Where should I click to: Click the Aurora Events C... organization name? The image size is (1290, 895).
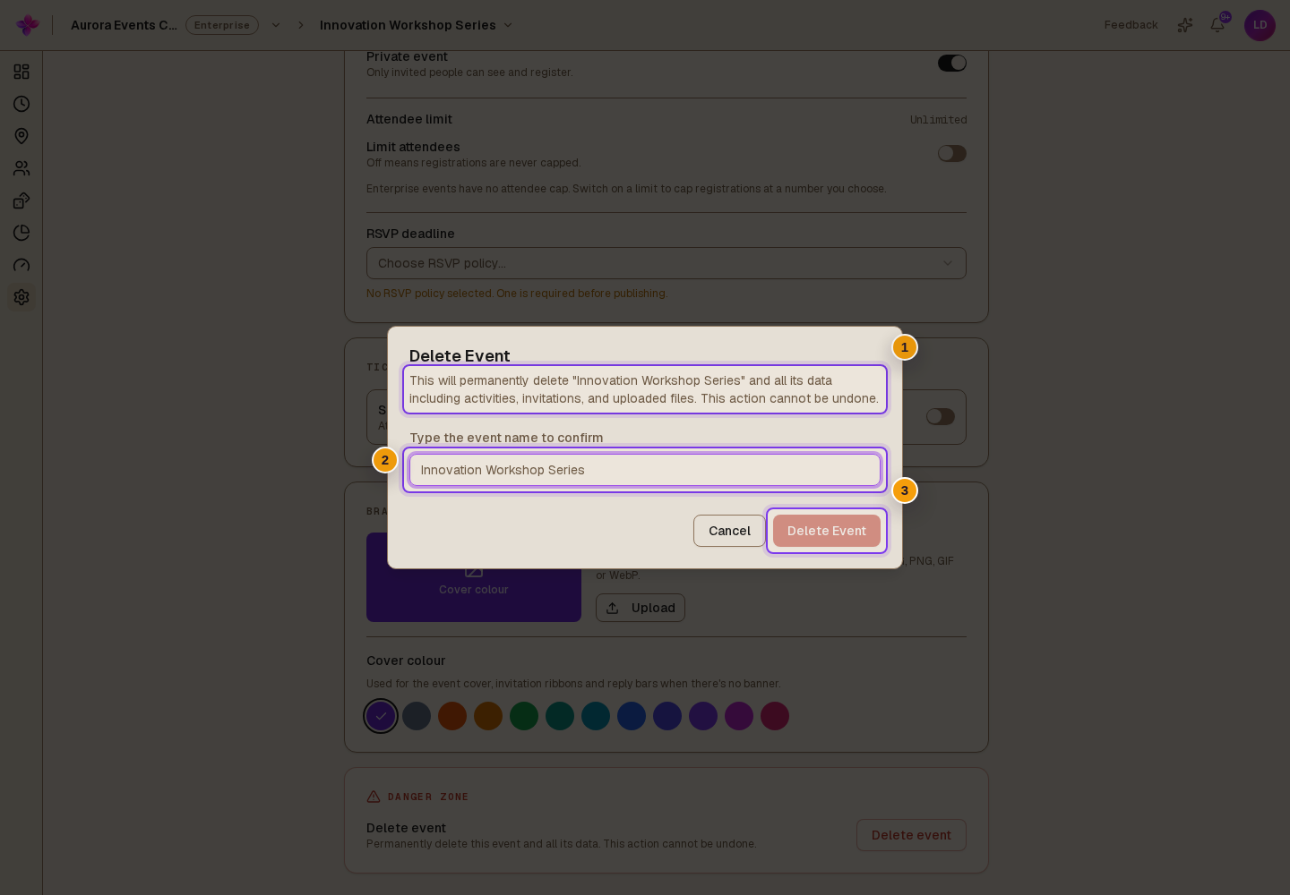124,25
